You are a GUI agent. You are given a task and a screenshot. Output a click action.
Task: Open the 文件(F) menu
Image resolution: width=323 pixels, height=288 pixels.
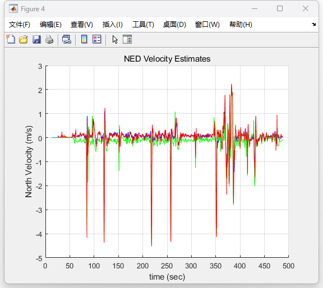tap(20, 25)
